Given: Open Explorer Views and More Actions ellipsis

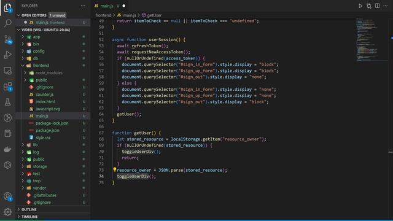Looking at the screenshot, I should click(83, 6).
